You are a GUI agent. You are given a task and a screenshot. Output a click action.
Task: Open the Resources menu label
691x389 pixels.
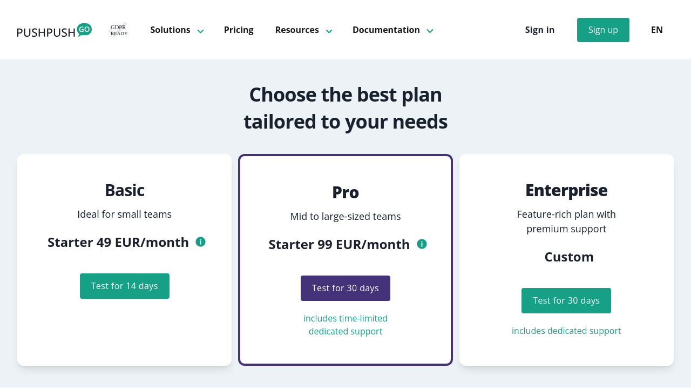pyautogui.click(x=297, y=30)
